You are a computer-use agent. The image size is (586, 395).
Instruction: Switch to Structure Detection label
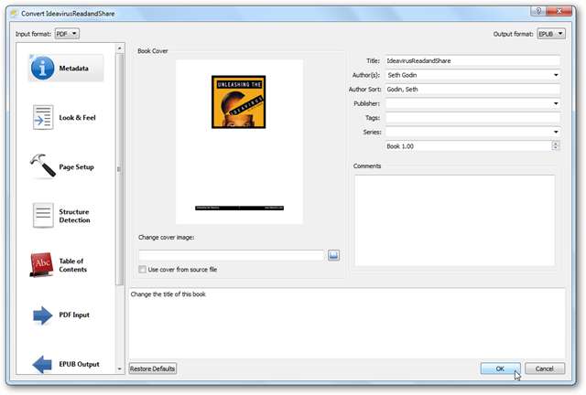[x=74, y=216]
